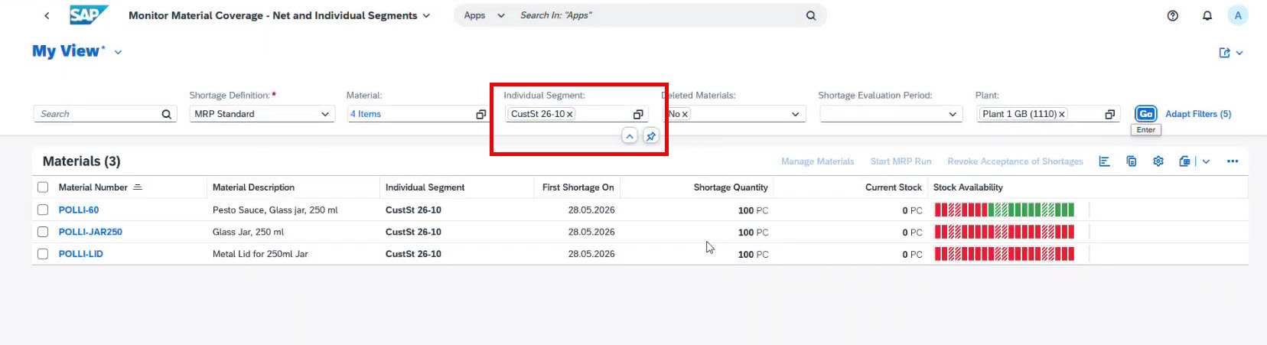
Task: Click the Material Number column header
Action: 93,187
